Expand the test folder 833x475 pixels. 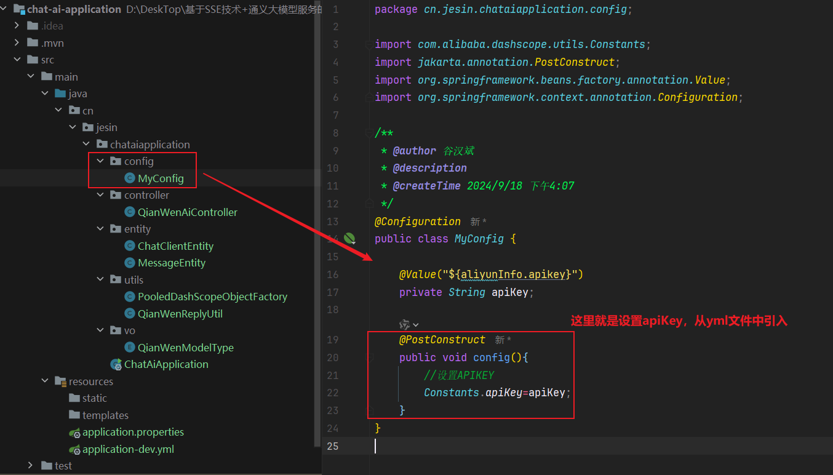tap(31, 466)
